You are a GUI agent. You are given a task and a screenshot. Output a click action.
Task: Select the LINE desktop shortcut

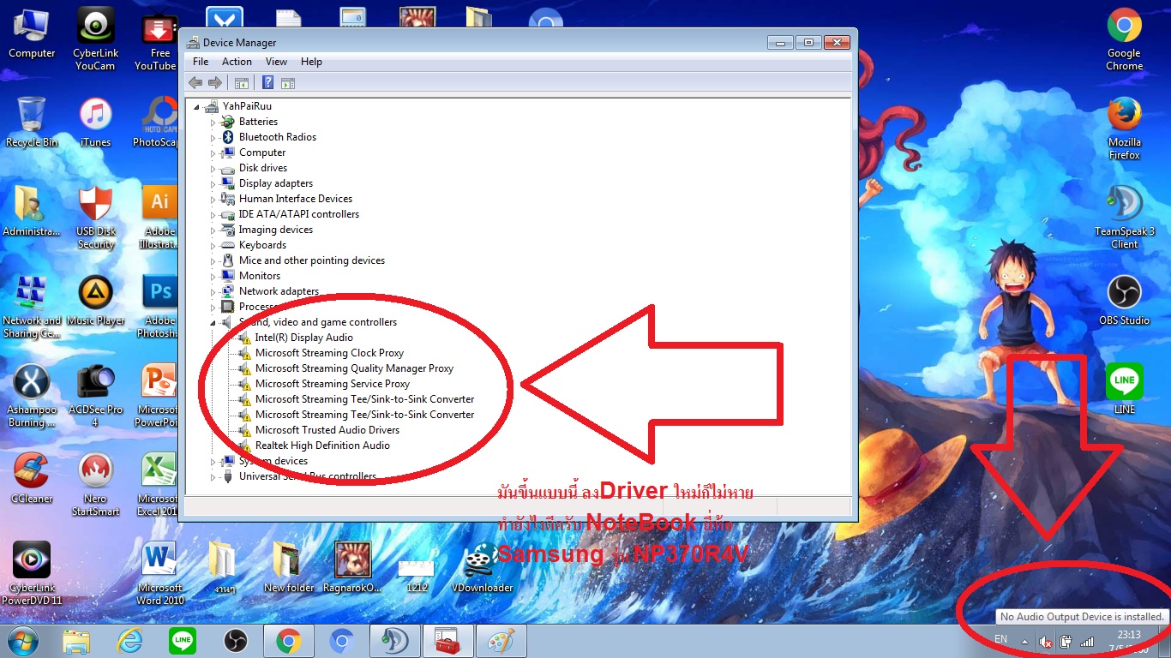1124,390
